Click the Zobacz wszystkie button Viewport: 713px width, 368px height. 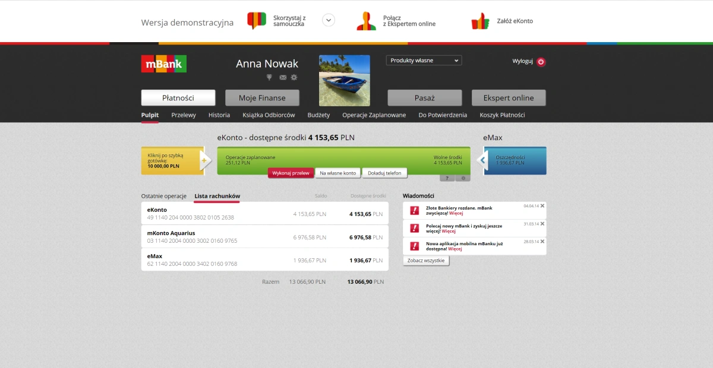(x=426, y=261)
